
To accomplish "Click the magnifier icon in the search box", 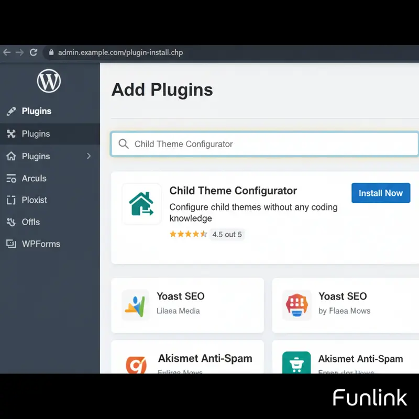I will tap(123, 144).
